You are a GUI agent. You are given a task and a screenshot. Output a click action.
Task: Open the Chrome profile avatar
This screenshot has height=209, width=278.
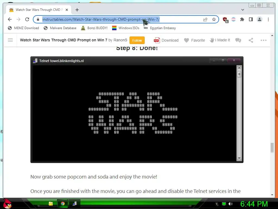259,19
